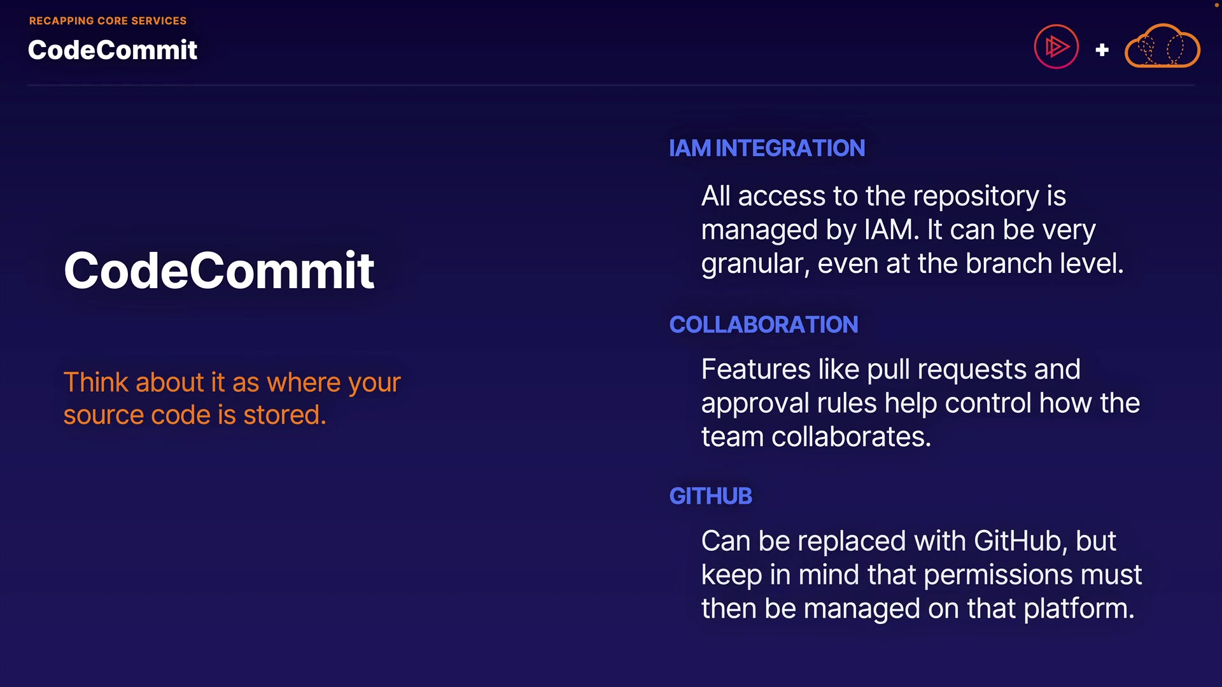1222x687 pixels.
Task: Click the red Pluralsight play logo
Action: [1056, 46]
